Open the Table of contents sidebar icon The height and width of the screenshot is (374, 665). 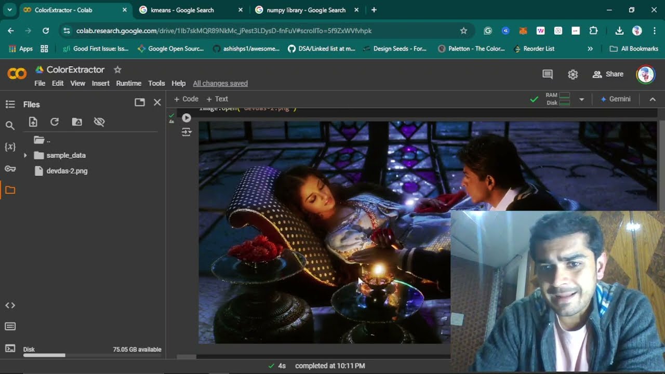[x=10, y=104]
